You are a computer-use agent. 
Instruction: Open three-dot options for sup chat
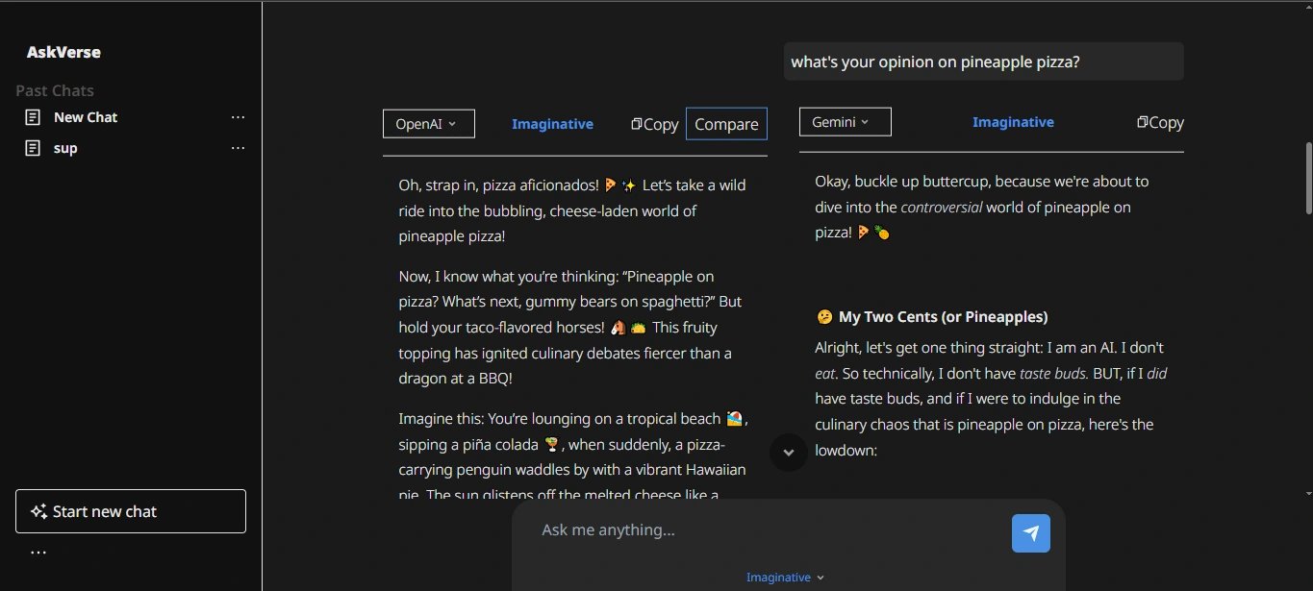tap(238, 148)
